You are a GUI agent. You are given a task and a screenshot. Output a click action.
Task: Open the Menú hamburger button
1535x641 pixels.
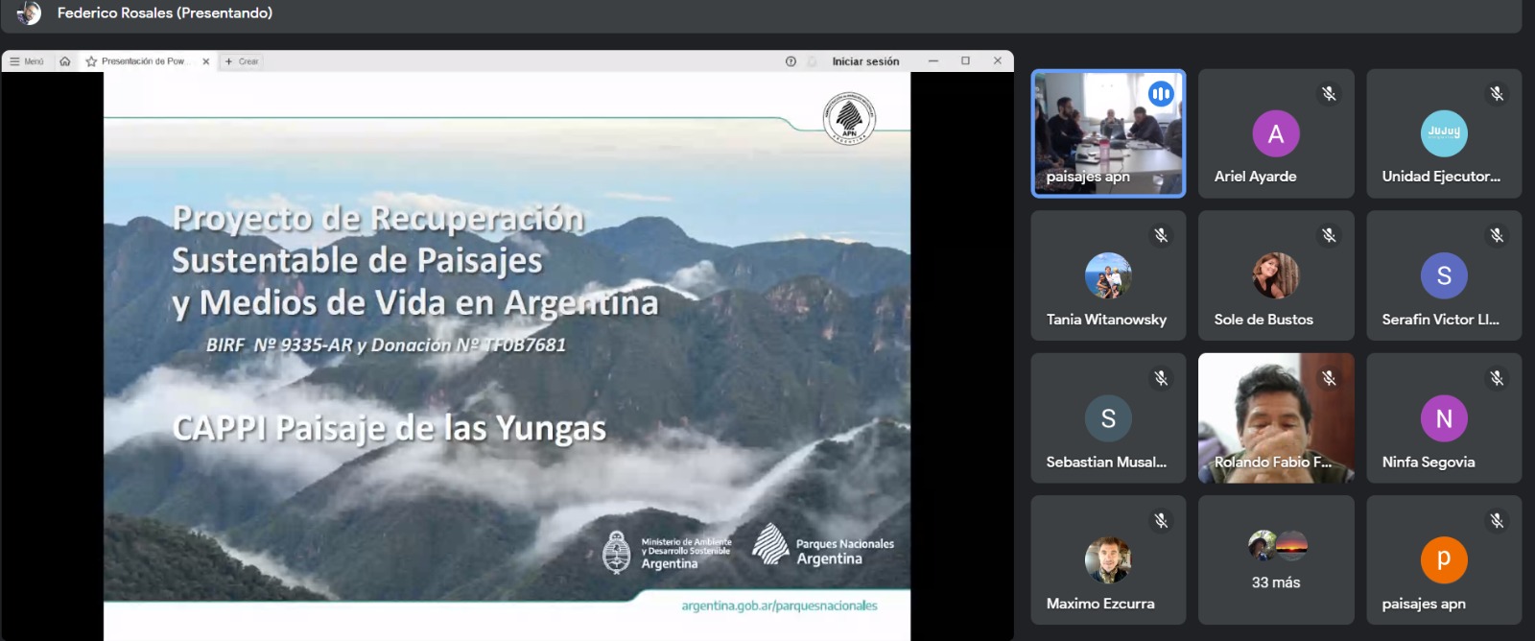pos(26,61)
